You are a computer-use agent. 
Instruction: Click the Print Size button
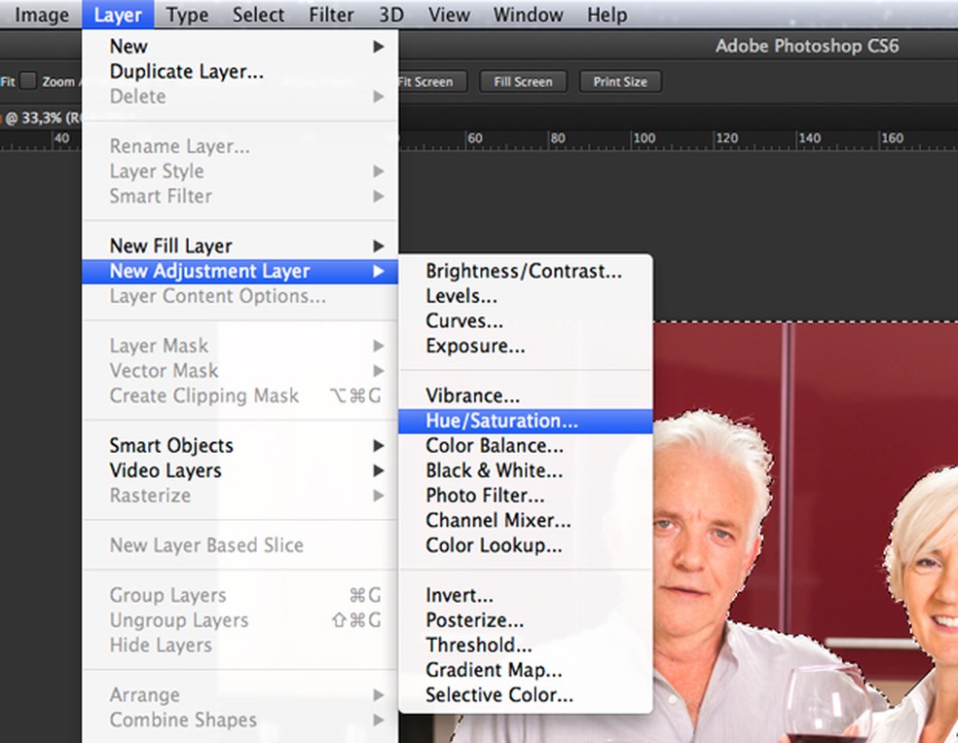pos(620,82)
